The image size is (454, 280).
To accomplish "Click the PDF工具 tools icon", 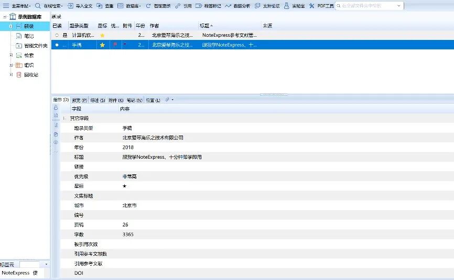I will 312,6.
